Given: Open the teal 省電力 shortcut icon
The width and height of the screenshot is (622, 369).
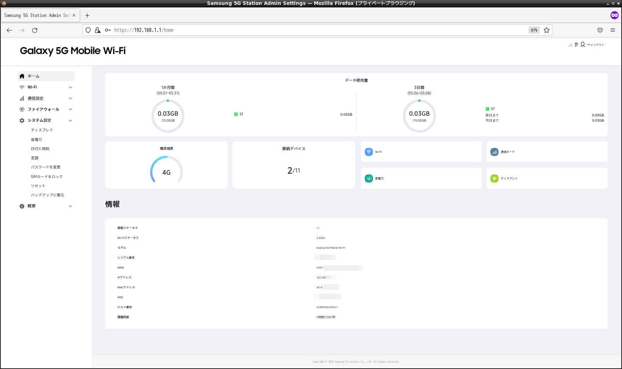Looking at the screenshot, I should (x=369, y=178).
